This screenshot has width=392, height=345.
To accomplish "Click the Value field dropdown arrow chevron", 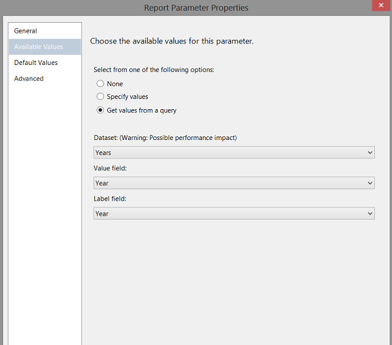I will click(x=369, y=183).
